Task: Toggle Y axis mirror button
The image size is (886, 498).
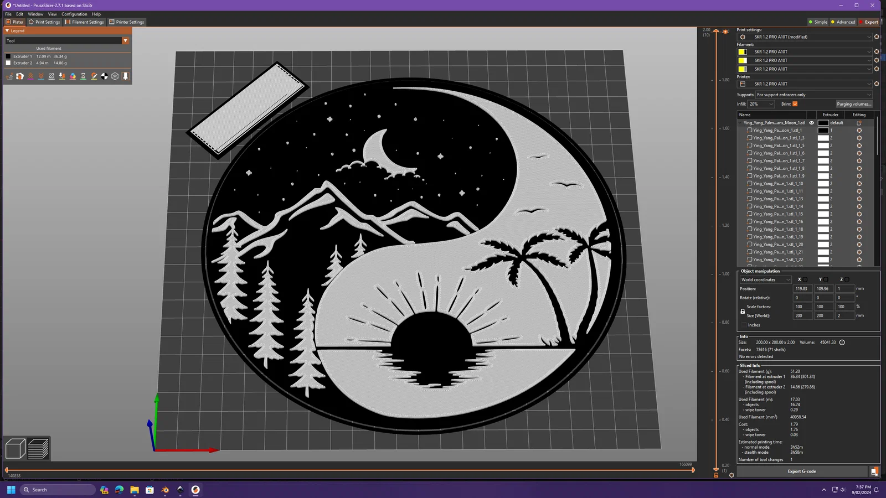Action: (x=826, y=279)
